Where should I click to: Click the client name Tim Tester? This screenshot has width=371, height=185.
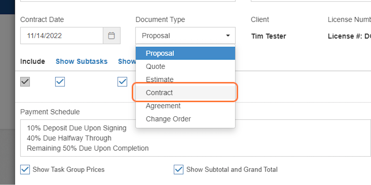click(x=268, y=36)
